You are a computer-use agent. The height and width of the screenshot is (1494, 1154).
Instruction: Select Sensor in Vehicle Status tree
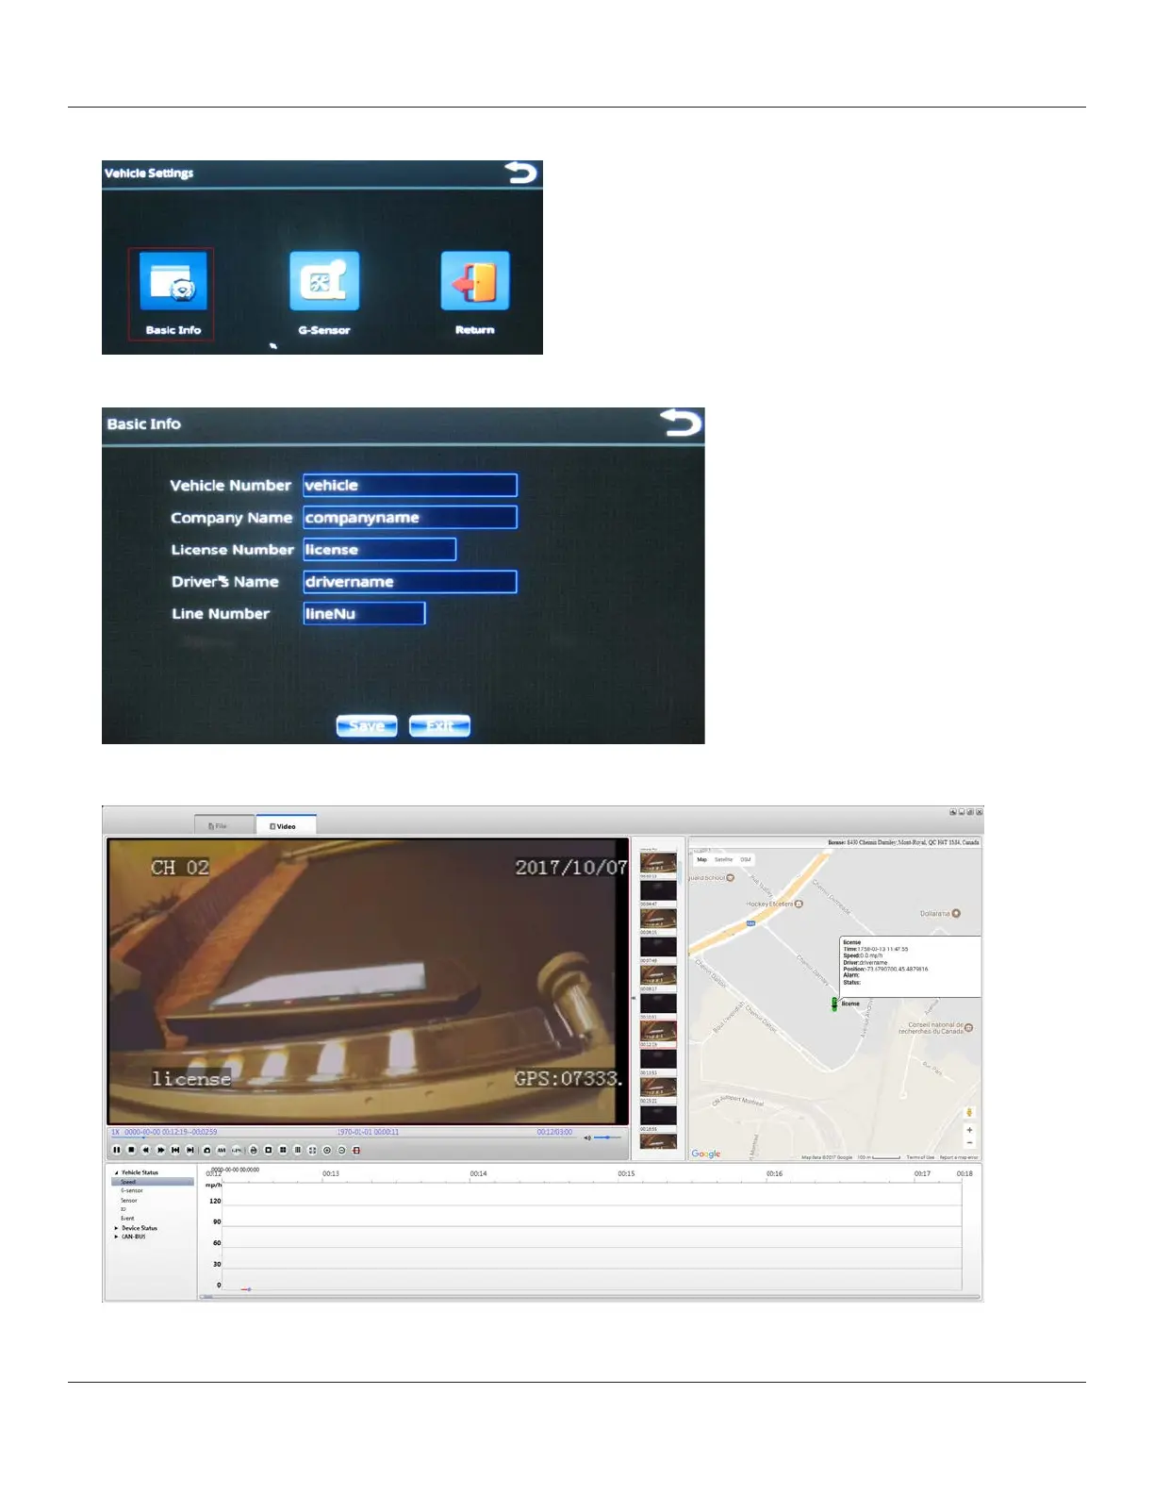pyautogui.click(x=129, y=1200)
